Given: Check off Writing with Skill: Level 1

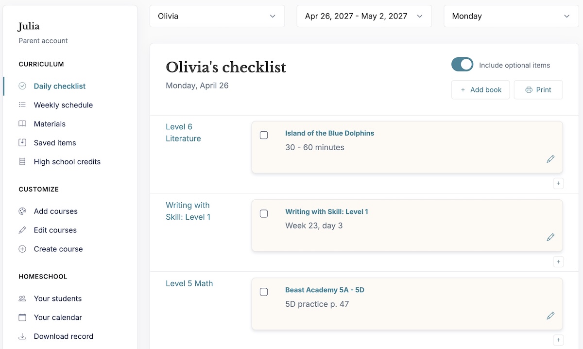Looking at the screenshot, I should pos(264,213).
